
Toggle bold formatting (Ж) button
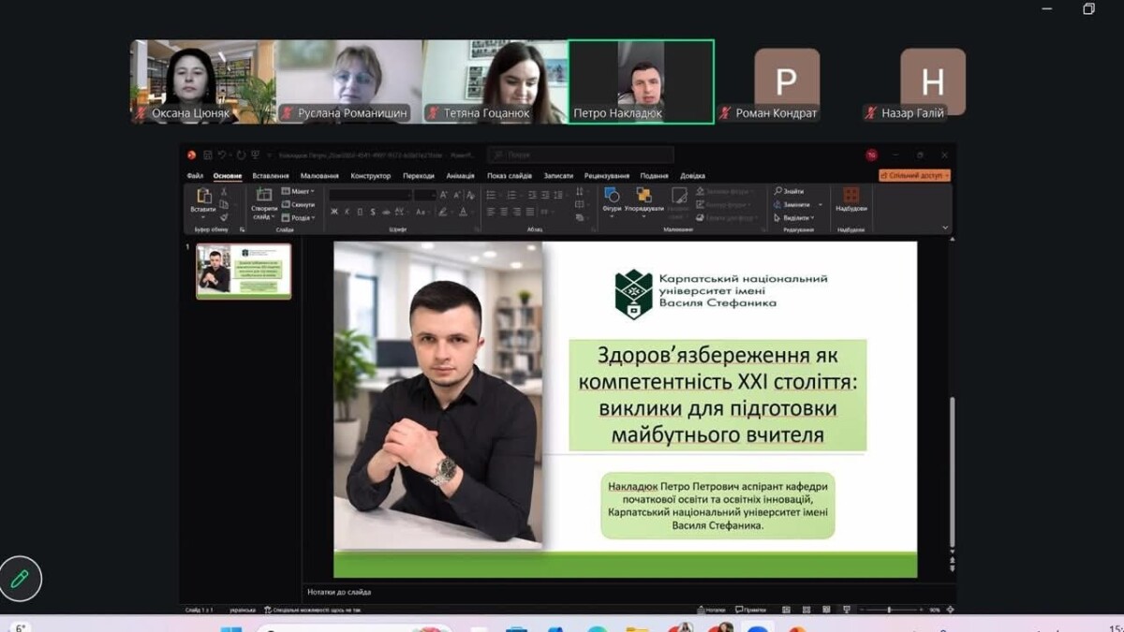coord(333,213)
